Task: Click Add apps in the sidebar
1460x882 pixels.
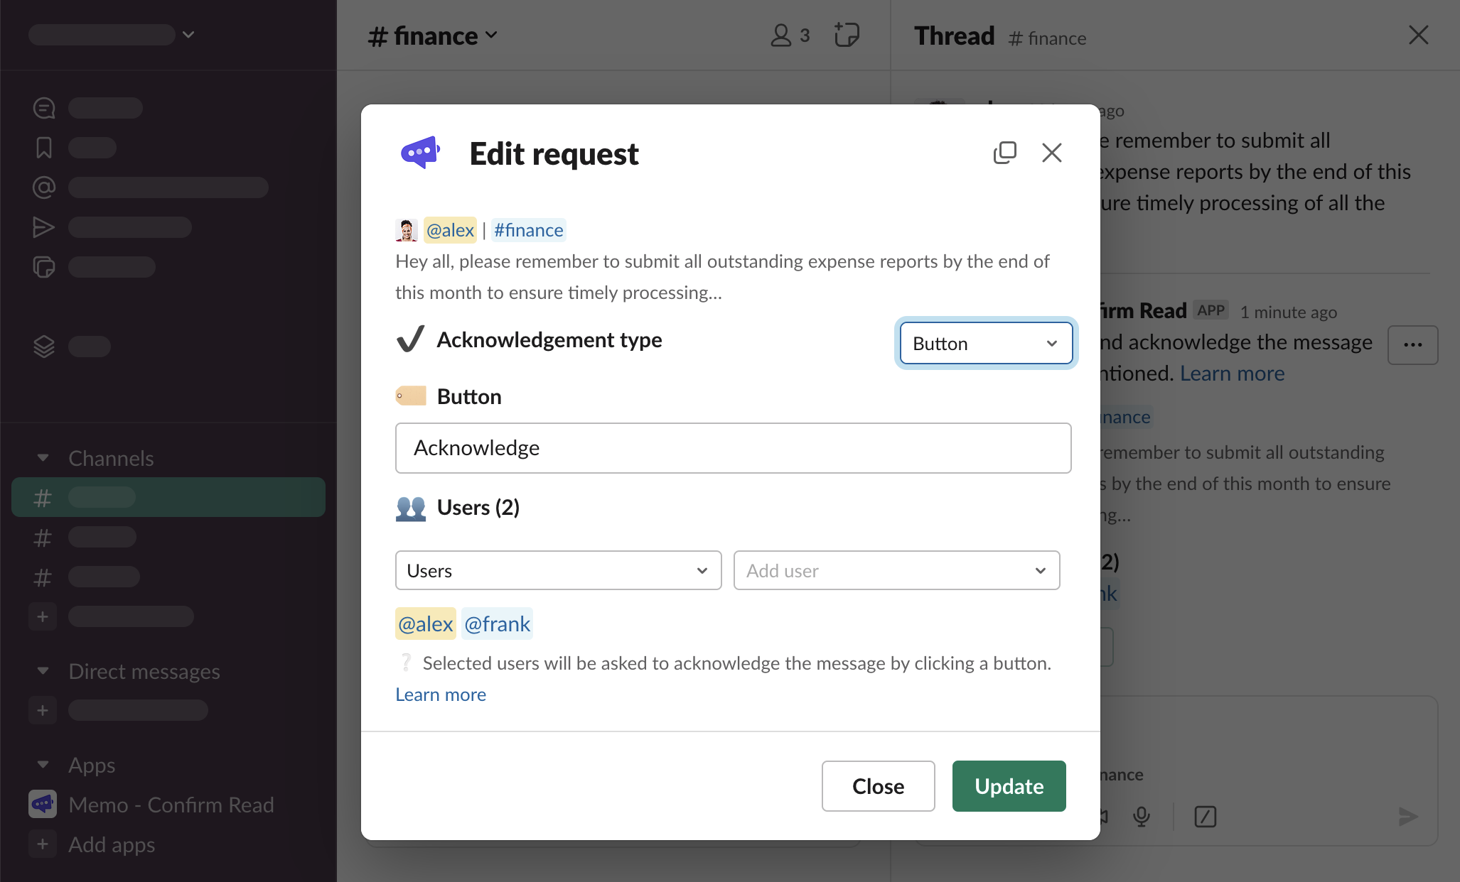Action: pos(111,844)
